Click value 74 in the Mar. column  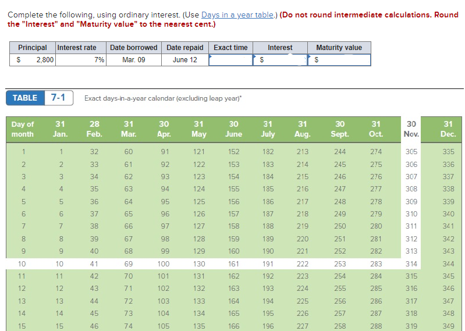coord(129,326)
